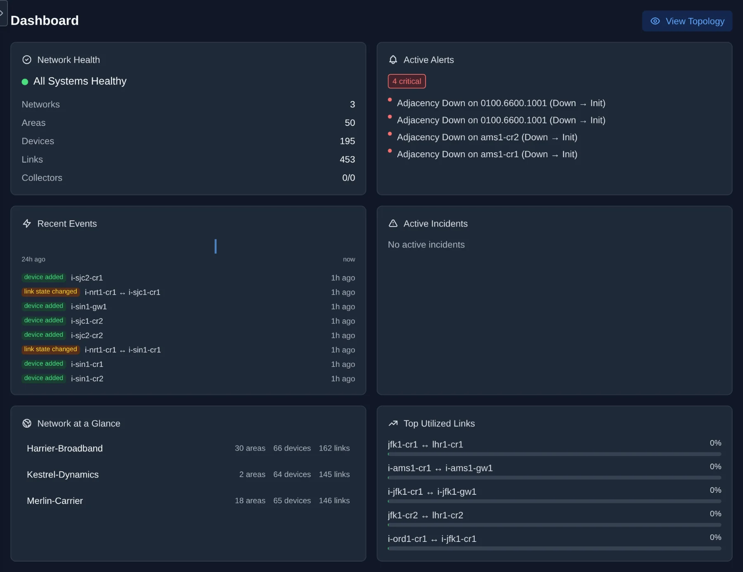Click 162 links count for Harrier-Broadband
The image size is (743, 572).
[x=334, y=448]
